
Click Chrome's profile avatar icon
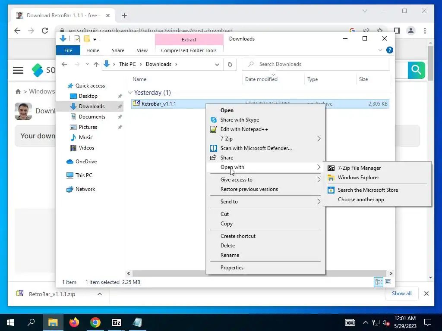[x=411, y=31]
